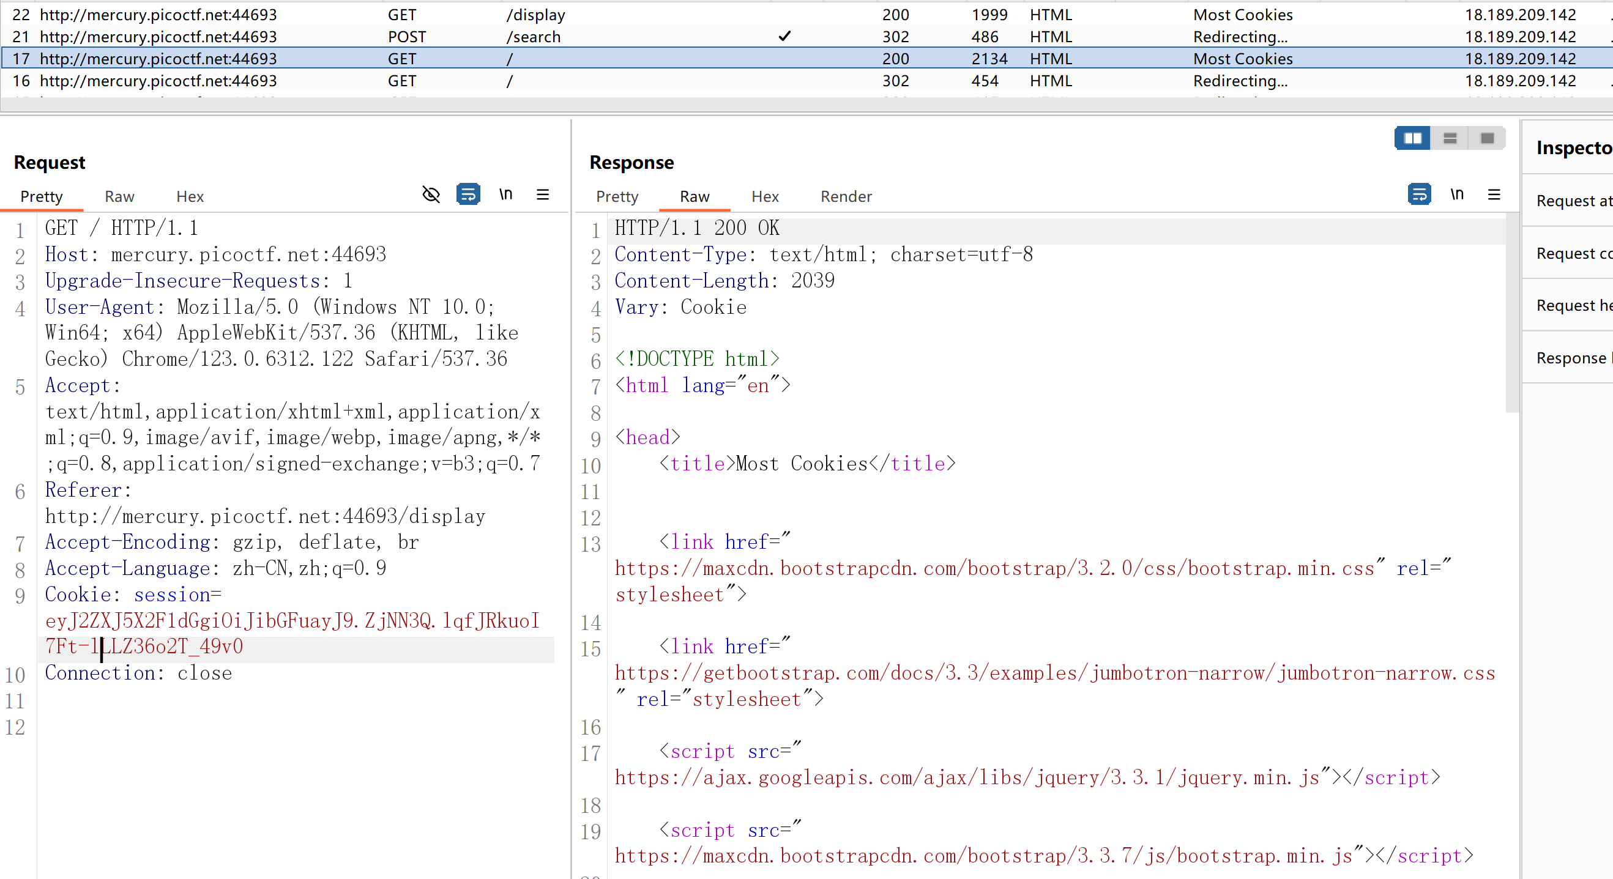Click 'Vary: Cookie' header in response
Screen dimensions: 1613x879
coord(680,307)
